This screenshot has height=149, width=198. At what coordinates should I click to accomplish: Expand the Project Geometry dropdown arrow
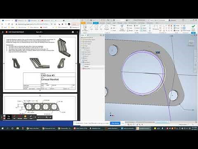point(125,30)
